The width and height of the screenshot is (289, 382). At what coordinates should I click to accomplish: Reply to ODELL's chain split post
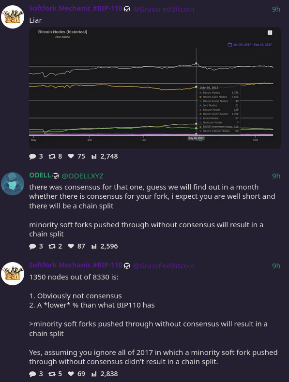point(36,246)
